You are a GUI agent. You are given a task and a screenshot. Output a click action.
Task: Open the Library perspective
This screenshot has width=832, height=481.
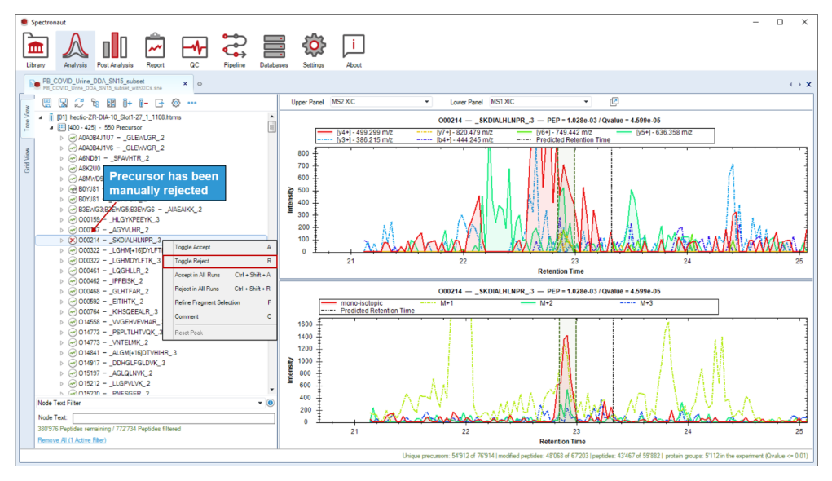click(x=36, y=51)
